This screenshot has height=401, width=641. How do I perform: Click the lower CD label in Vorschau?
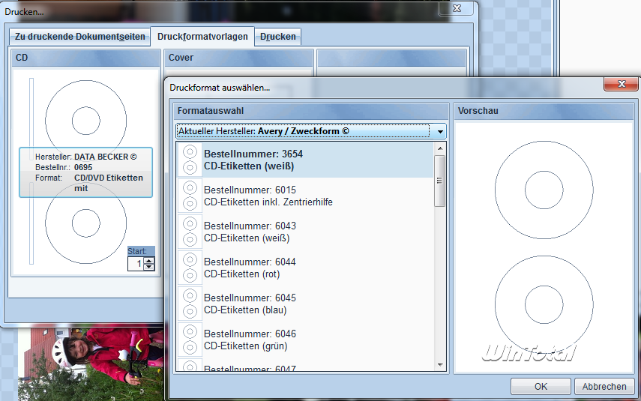pos(544,304)
